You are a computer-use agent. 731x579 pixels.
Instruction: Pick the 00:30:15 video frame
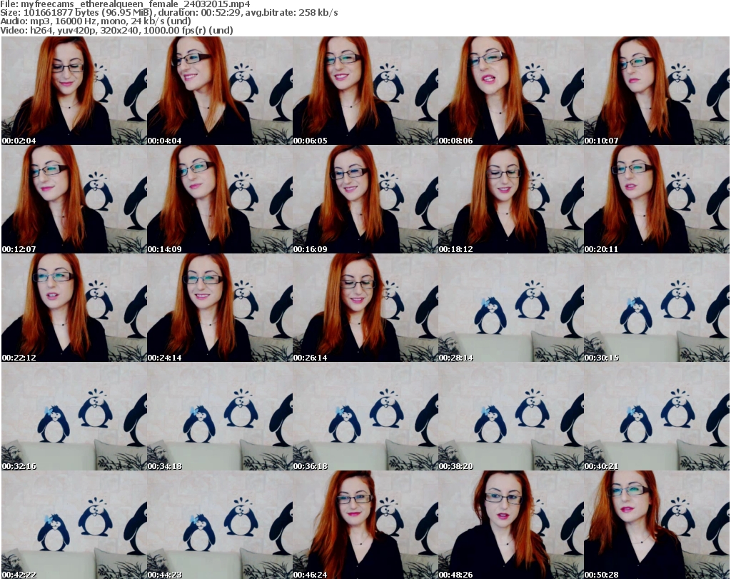coord(657,308)
